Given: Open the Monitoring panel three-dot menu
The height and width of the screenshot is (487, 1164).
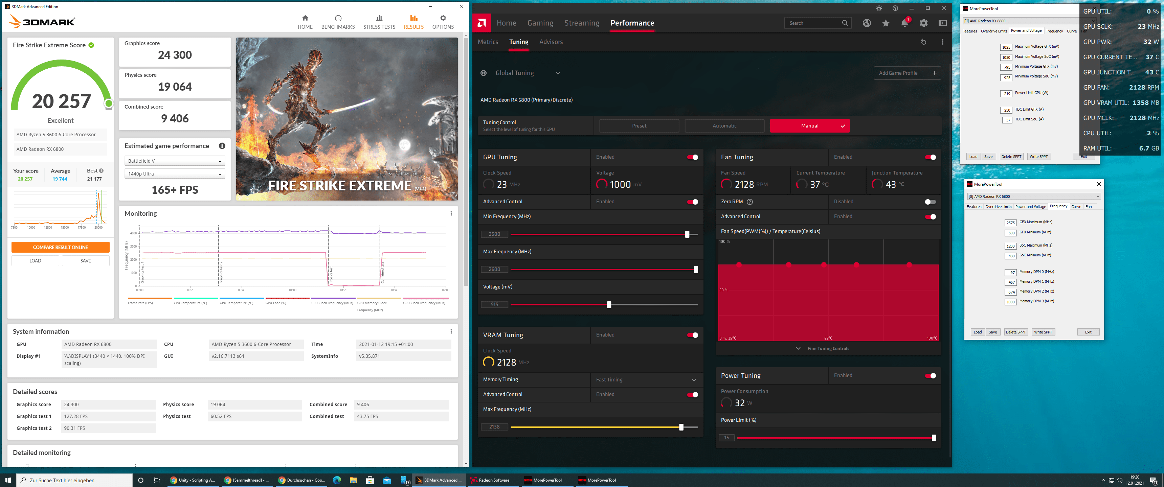Looking at the screenshot, I should [451, 213].
